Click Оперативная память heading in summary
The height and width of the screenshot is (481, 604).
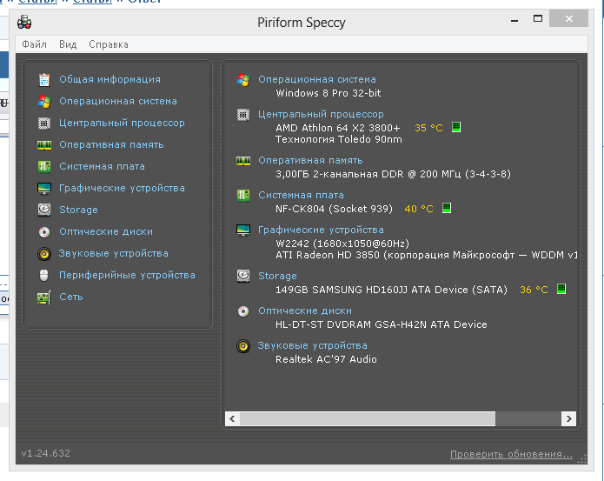coord(310,160)
